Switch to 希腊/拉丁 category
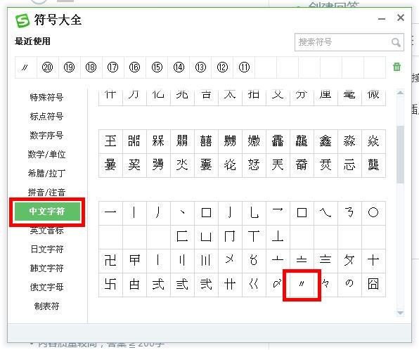The width and height of the screenshot is (419, 350). [46, 173]
